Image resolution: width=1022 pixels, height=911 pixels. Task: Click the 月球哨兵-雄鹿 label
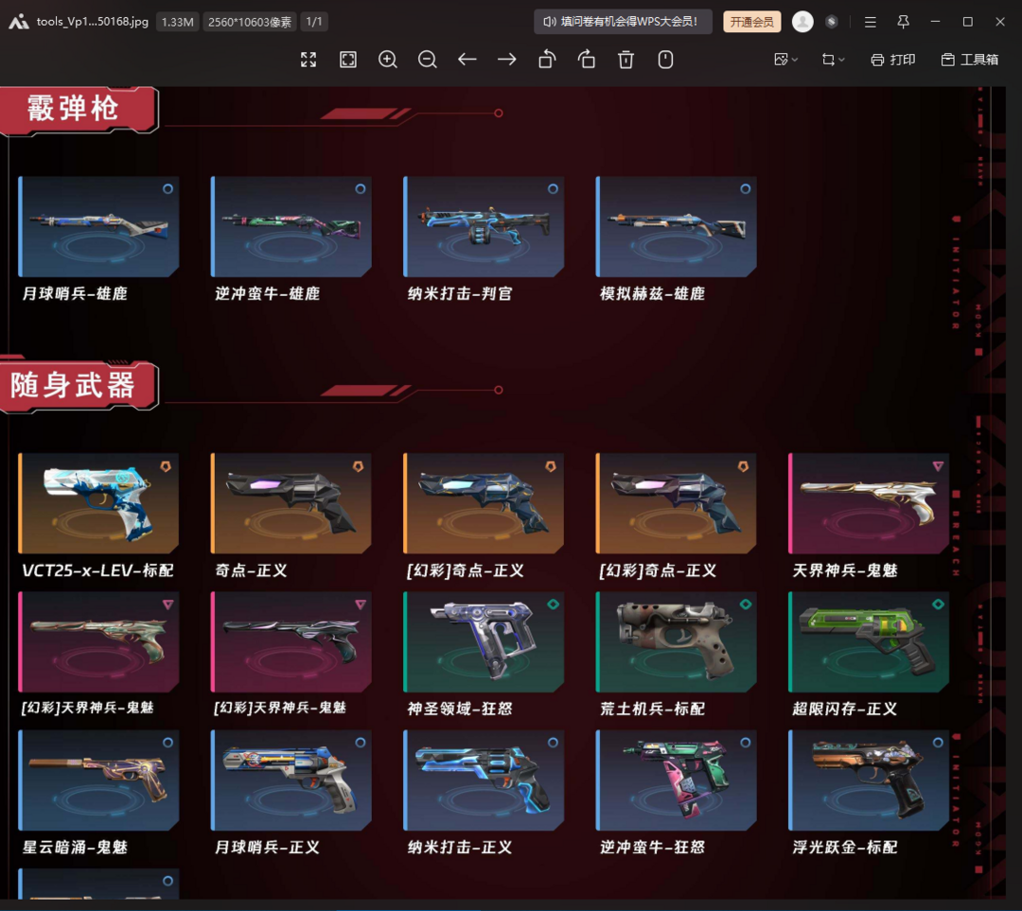(x=75, y=294)
